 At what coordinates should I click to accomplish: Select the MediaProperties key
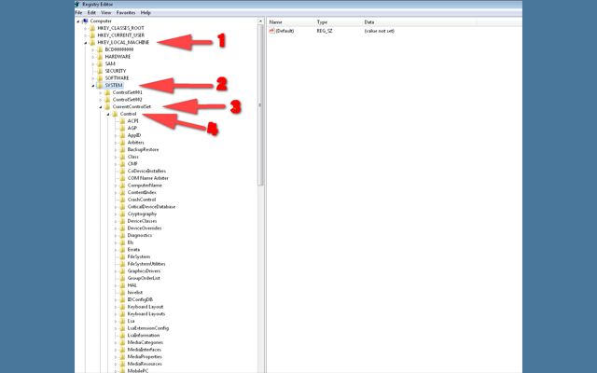[x=145, y=357]
